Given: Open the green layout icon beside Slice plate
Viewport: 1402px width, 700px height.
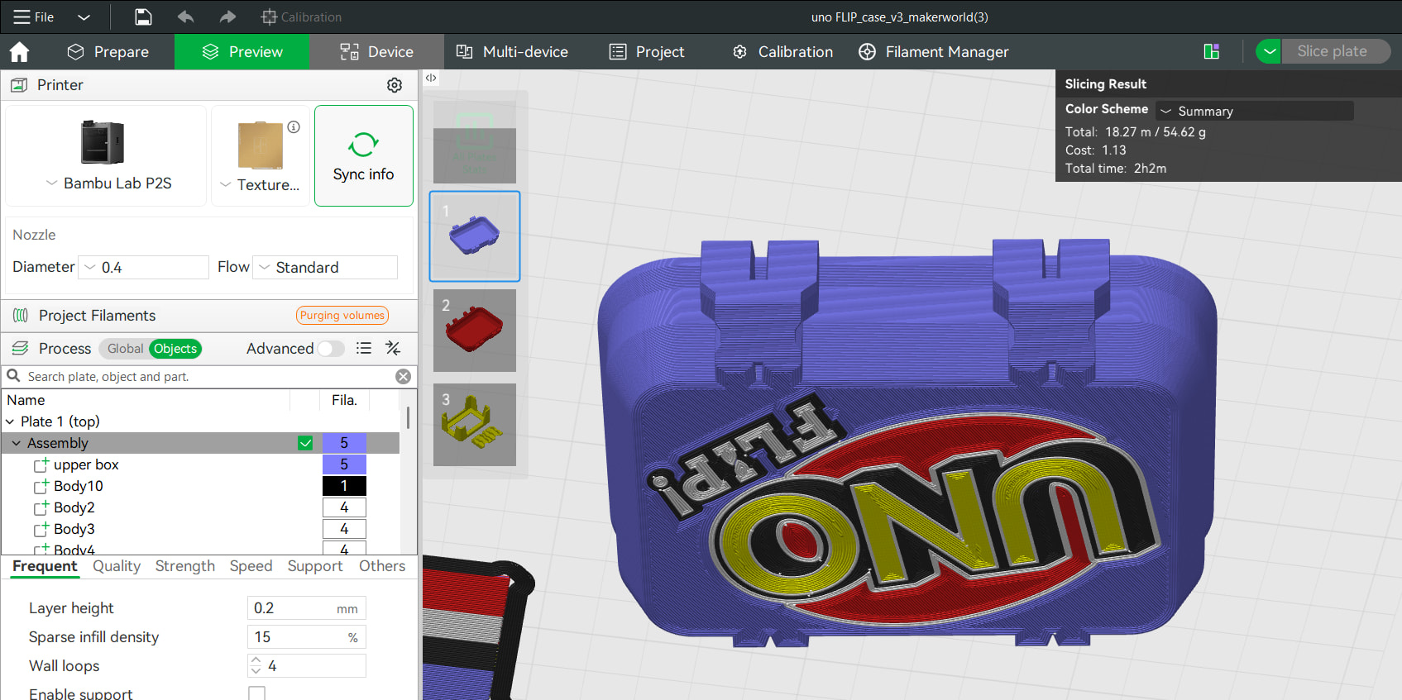Looking at the screenshot, I should click(x=1212, y=52).
